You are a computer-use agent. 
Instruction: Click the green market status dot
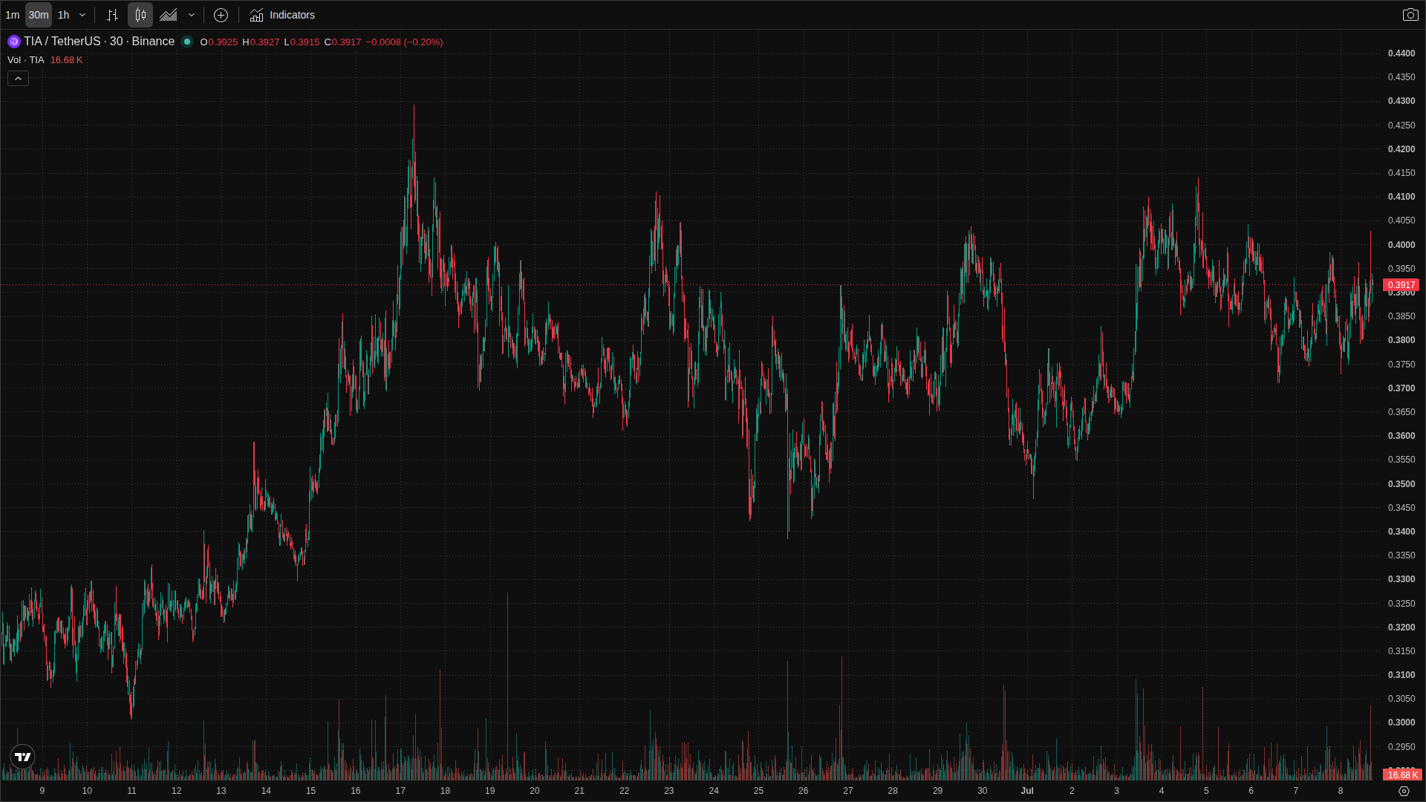187,42
